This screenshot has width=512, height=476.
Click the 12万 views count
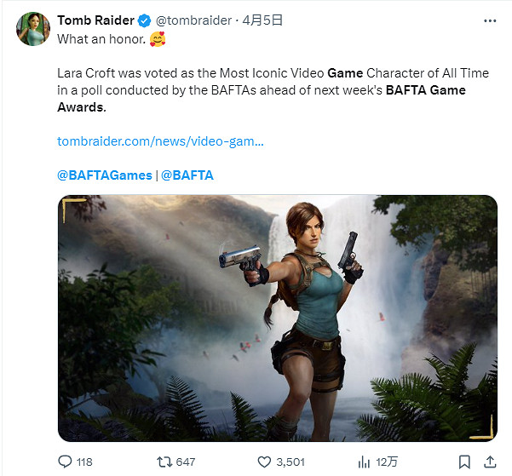tap(387, 462)
